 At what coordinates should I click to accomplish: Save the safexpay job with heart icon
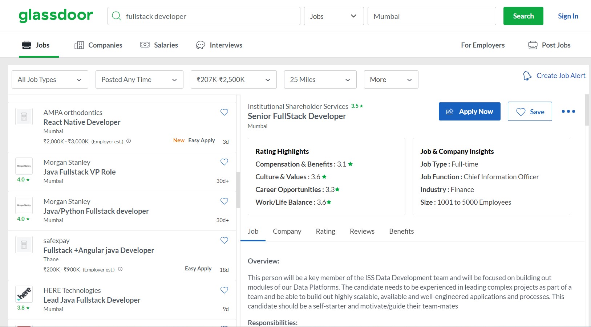tap(224, 240)
